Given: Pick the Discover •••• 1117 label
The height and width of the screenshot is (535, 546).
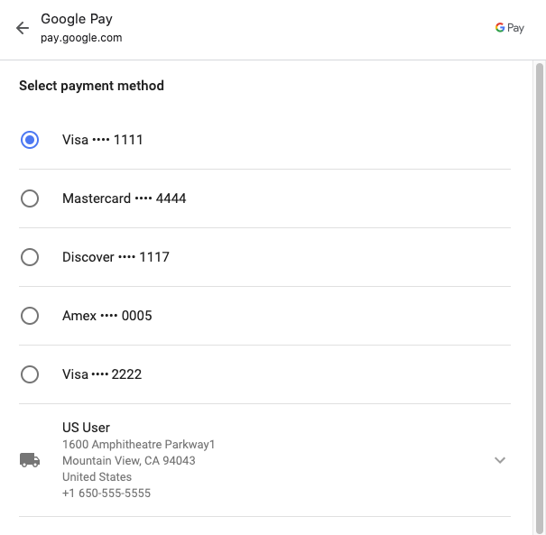Looking at the screenshot, I should tap(116, 257).
